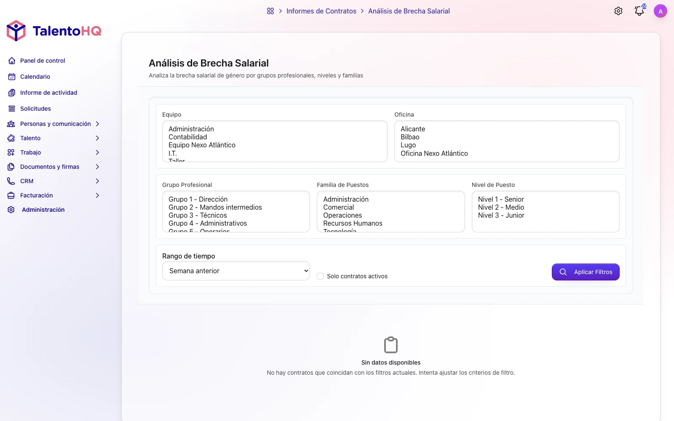Expand the Talento submenu chevron
Screen dimensions: 674x421
[97, 138]
